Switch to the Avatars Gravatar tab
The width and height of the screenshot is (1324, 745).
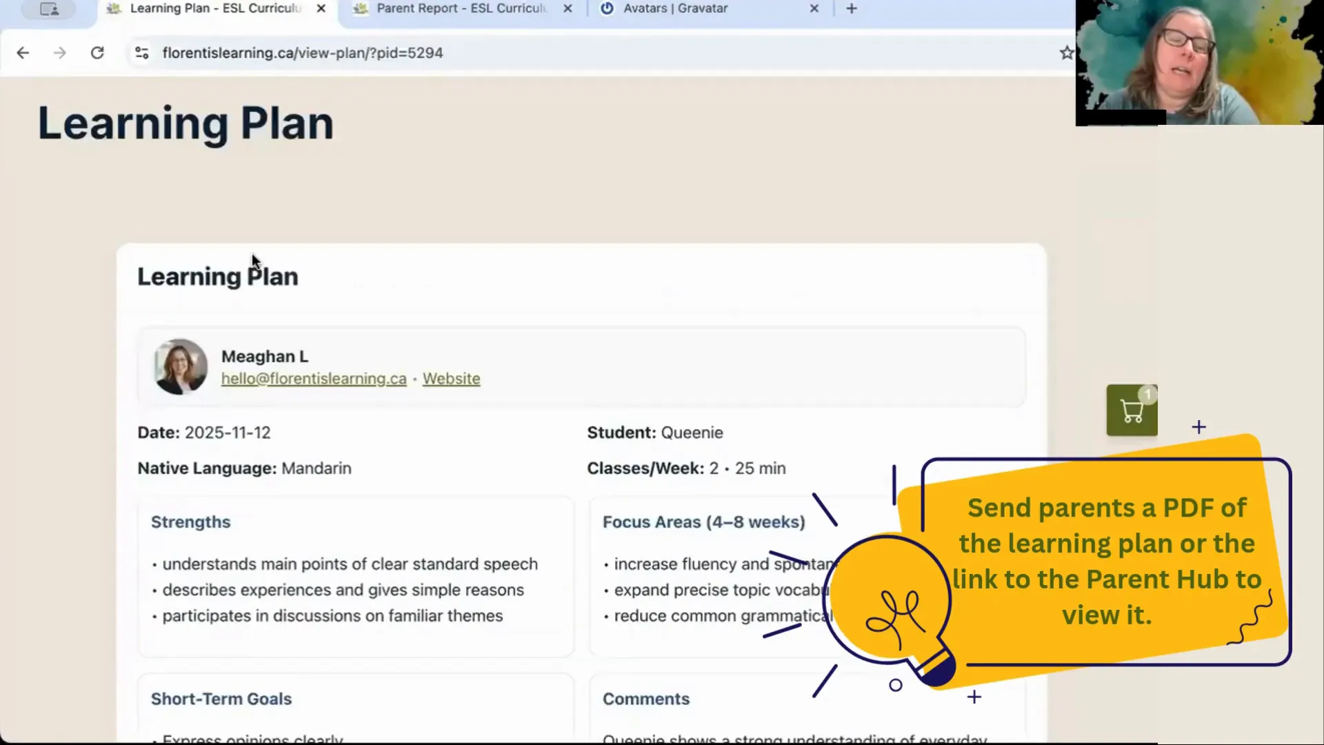pyautogui.click(x=674, y=9)
